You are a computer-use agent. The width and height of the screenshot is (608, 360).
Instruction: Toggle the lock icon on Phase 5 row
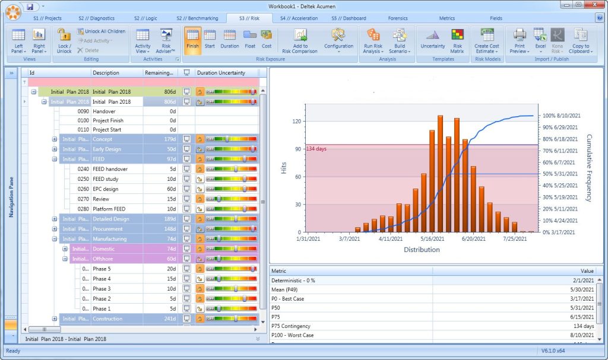pyautogui.click(x=199, y=269)
